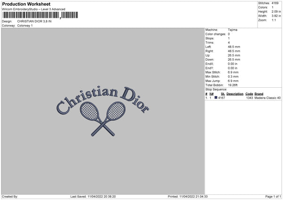Select the Up 26.5 mm value
This screenshot has width=283, height=200.
tap(234, 55)
